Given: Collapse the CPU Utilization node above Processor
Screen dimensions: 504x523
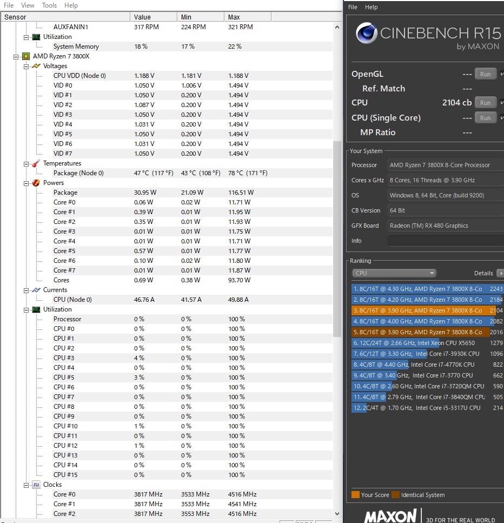Looking at the screenshot, I should pos(26,310).
